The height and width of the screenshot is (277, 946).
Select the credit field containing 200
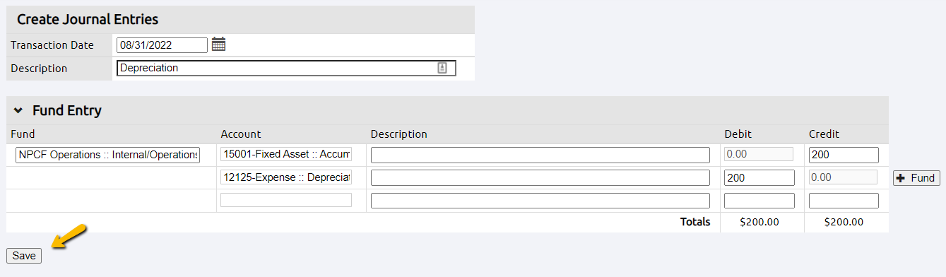tap(844, 155)
